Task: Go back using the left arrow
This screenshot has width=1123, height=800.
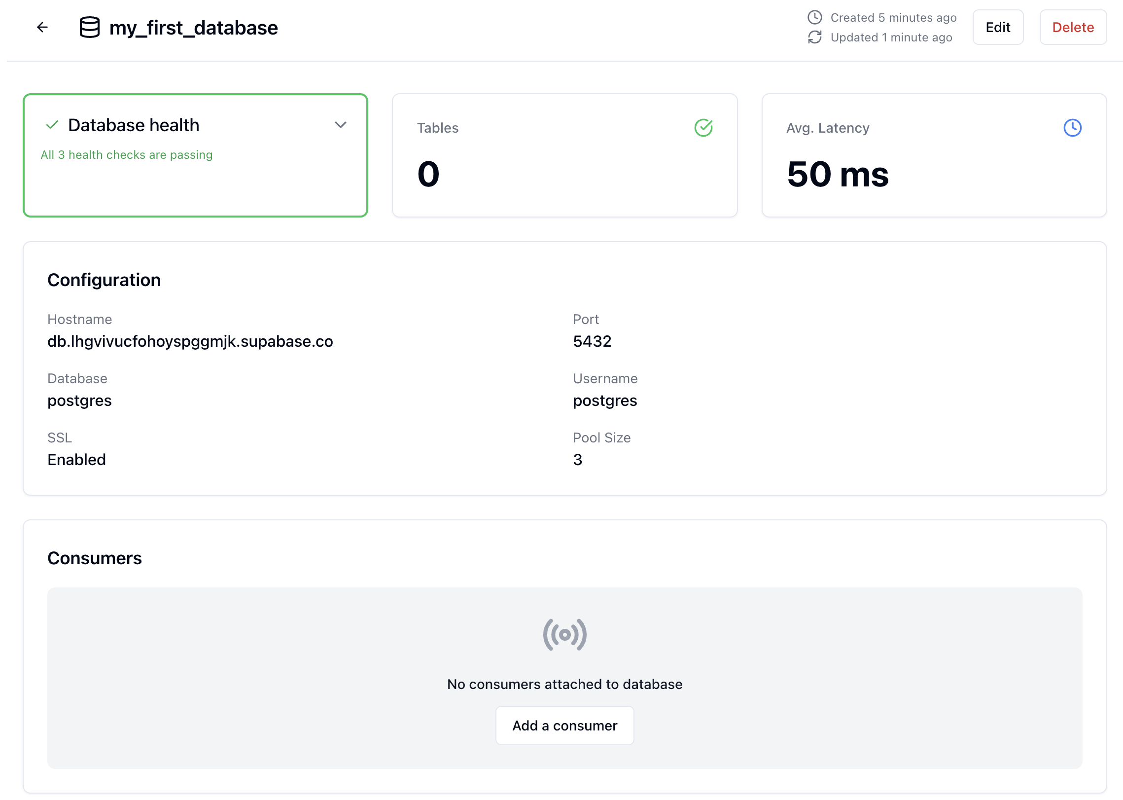Action: pos(42,27)
